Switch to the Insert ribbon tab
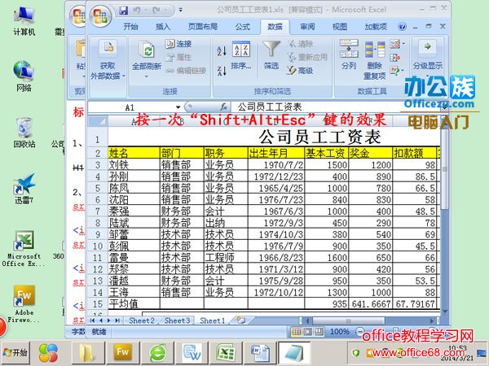Image resolution: width=489 pixels, height=366 pixels. pos(163,27)
